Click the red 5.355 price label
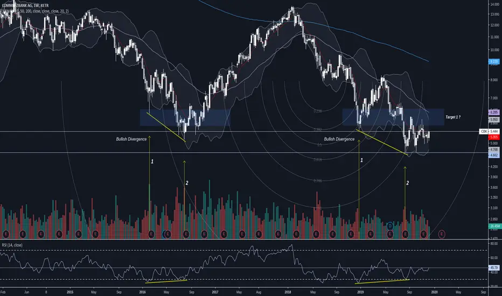The image size is (502, 296). [x=494, y=137]
